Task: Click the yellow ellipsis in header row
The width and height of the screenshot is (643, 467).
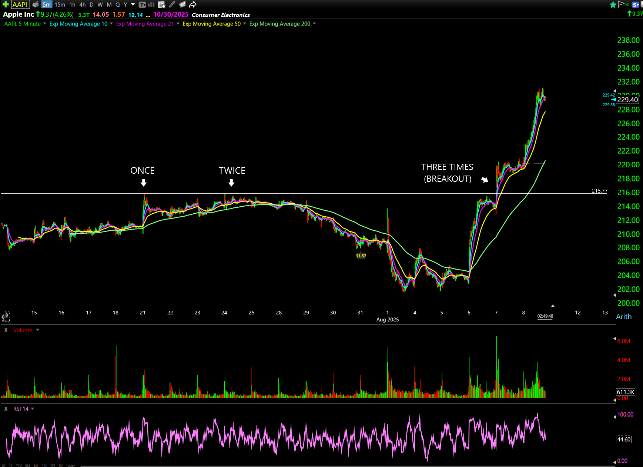Action: point(148,16)
